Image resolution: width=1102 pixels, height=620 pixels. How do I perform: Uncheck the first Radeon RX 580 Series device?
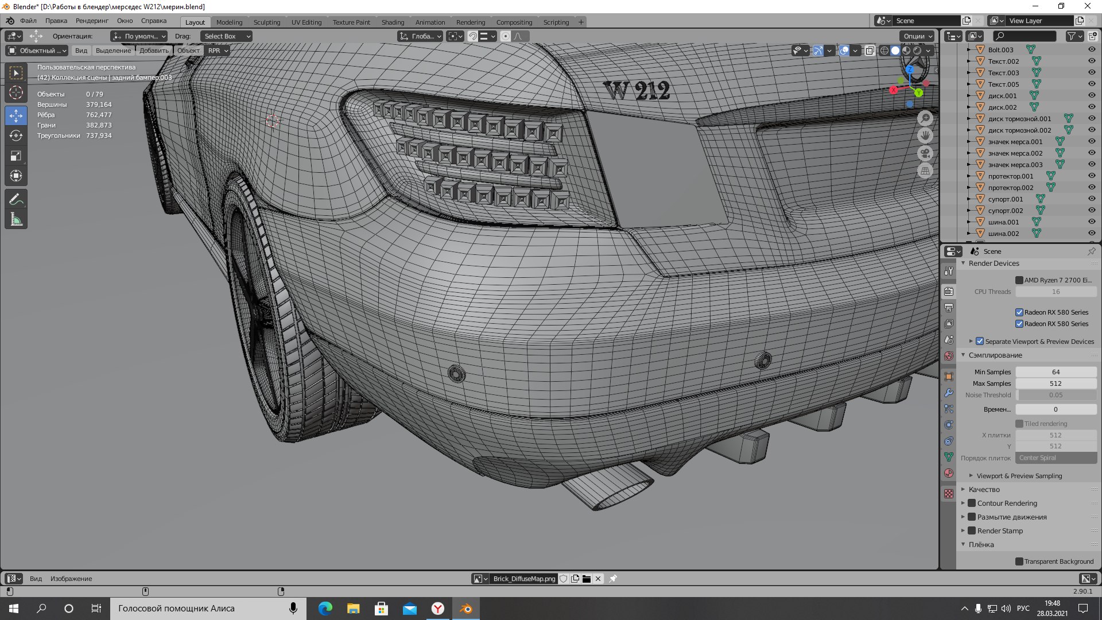coord(1019,312)
